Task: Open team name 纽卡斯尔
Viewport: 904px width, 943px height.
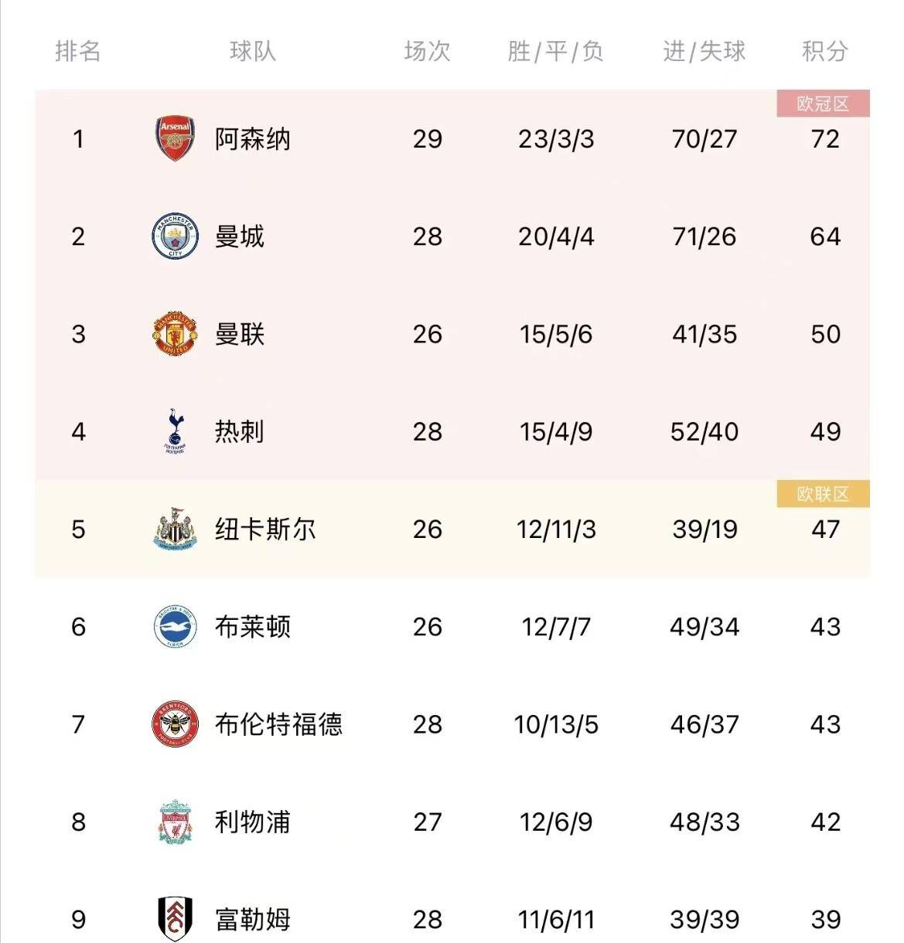Action: pos(265,529)
